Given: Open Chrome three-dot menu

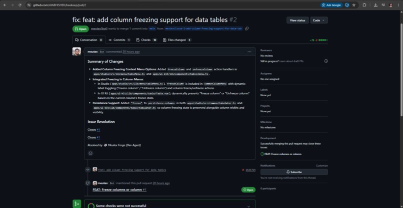Looking at the screenshot, I should point(398,5).
